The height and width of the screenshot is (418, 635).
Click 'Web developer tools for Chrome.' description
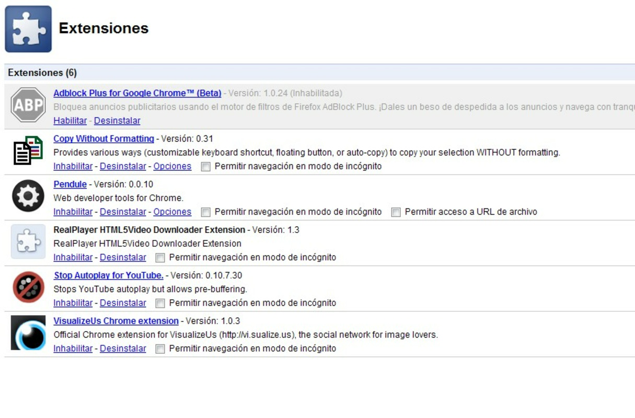pyautogui.click(x=118, y=199)
